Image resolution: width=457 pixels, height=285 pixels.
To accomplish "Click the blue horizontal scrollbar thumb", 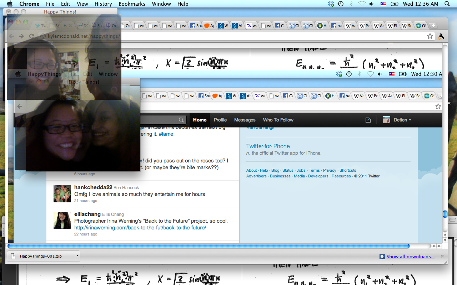I will tap(208, 246).
